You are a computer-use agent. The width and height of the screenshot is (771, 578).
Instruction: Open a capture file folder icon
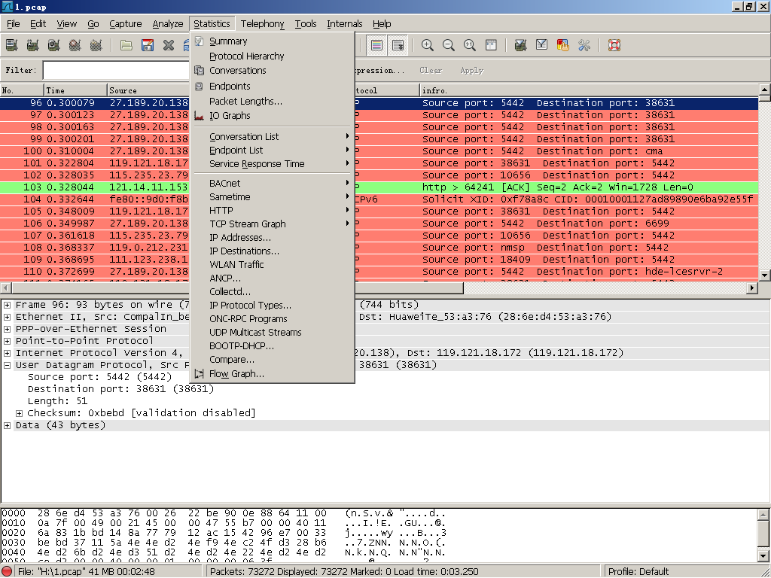click(126, 45)
